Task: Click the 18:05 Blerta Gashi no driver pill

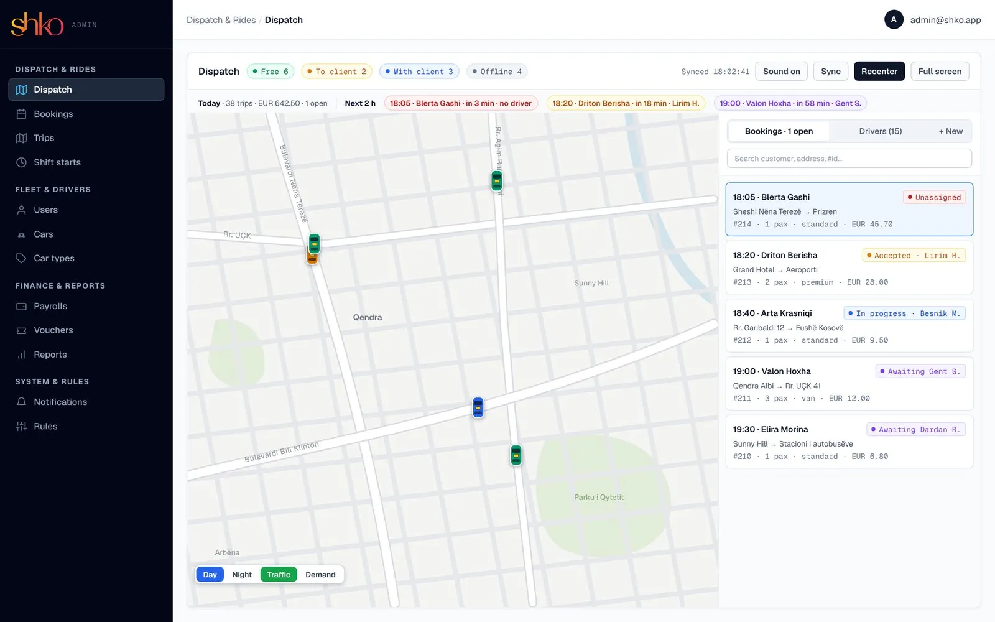Action: (x=461, y=103)
